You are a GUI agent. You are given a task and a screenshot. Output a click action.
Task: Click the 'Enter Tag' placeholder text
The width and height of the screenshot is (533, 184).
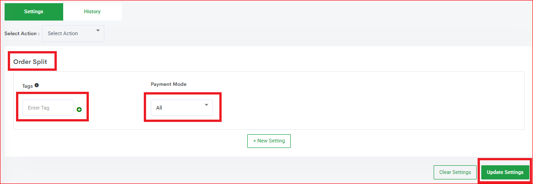38,108
